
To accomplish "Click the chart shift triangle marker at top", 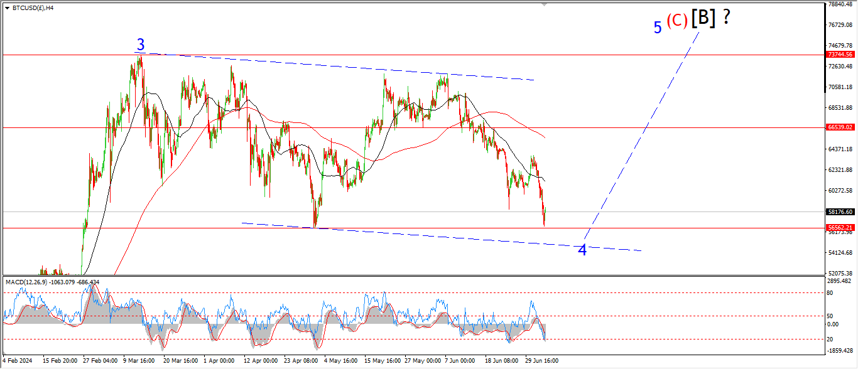I will click(x=545, y=4).
